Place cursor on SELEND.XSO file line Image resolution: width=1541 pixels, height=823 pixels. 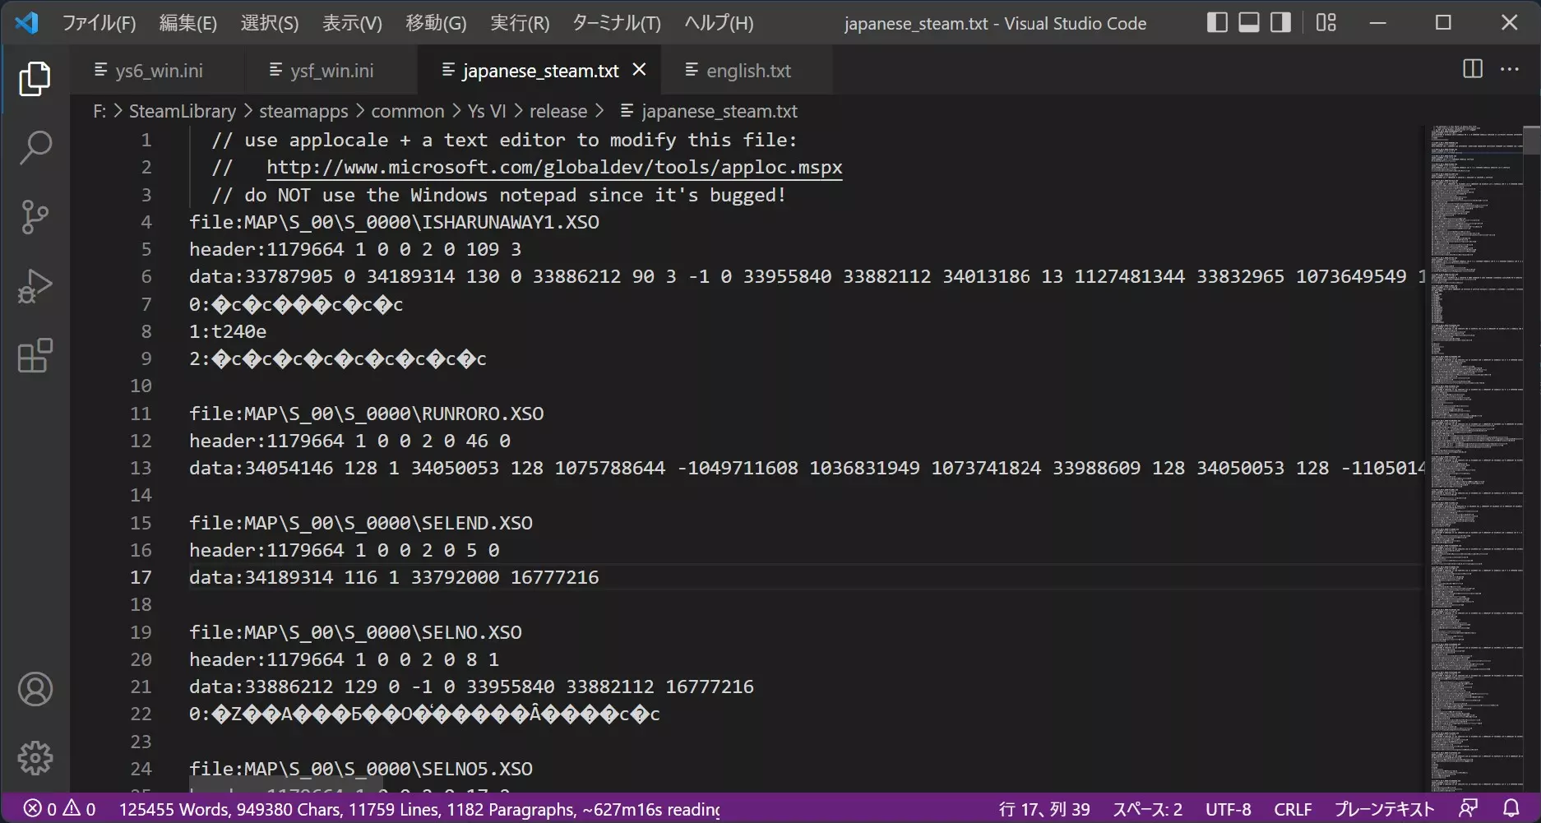361,523
